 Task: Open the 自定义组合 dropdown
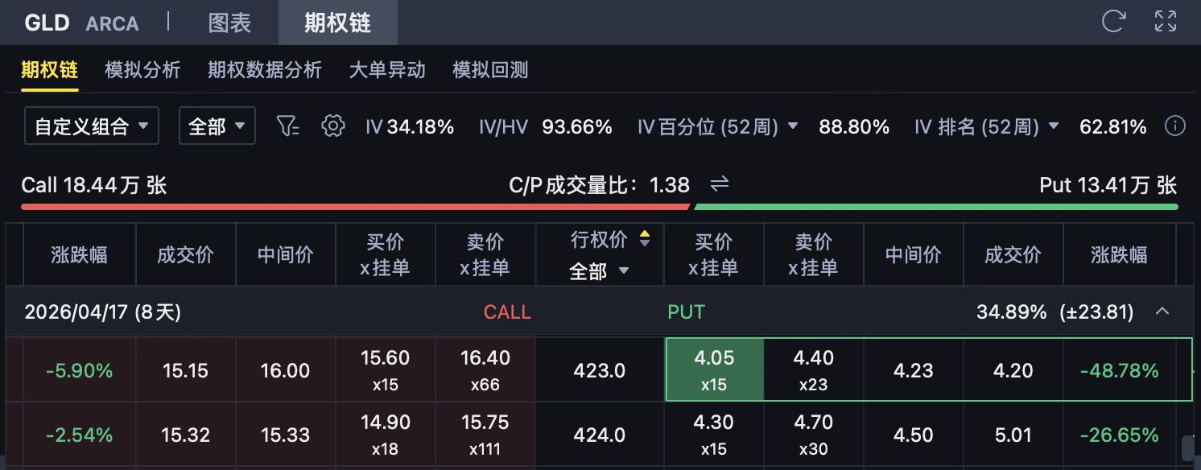pyautogui.click(x=92, y=126)
